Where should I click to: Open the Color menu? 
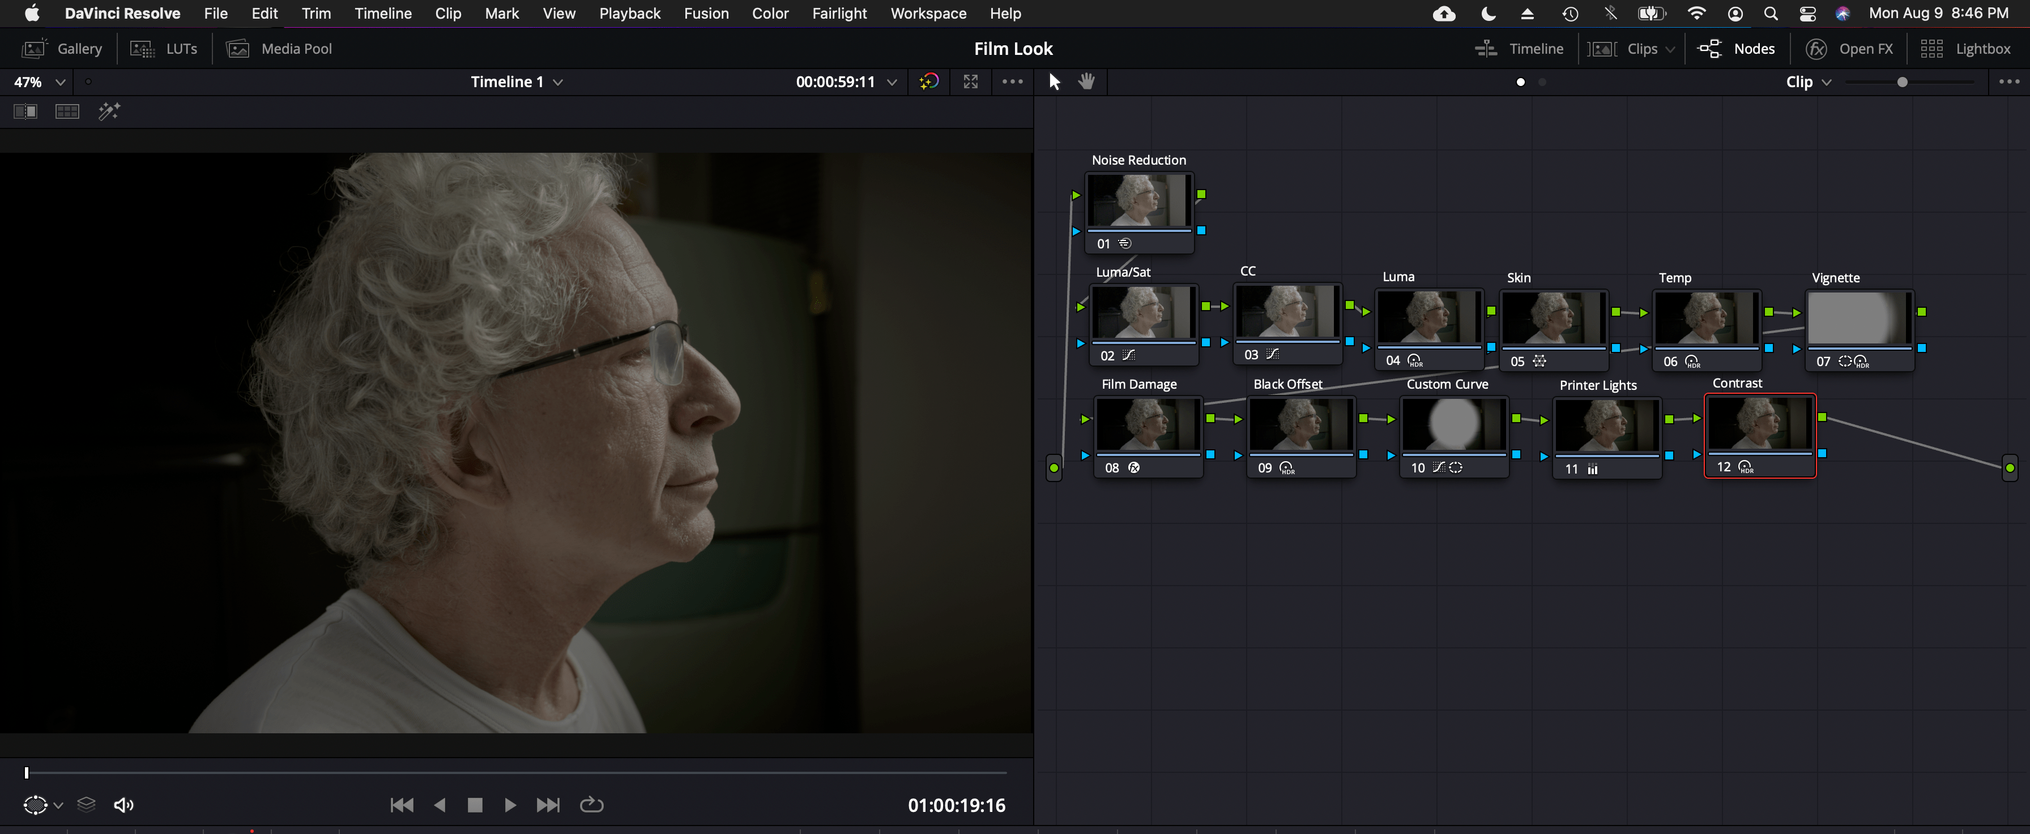click(x=769, y=14)
